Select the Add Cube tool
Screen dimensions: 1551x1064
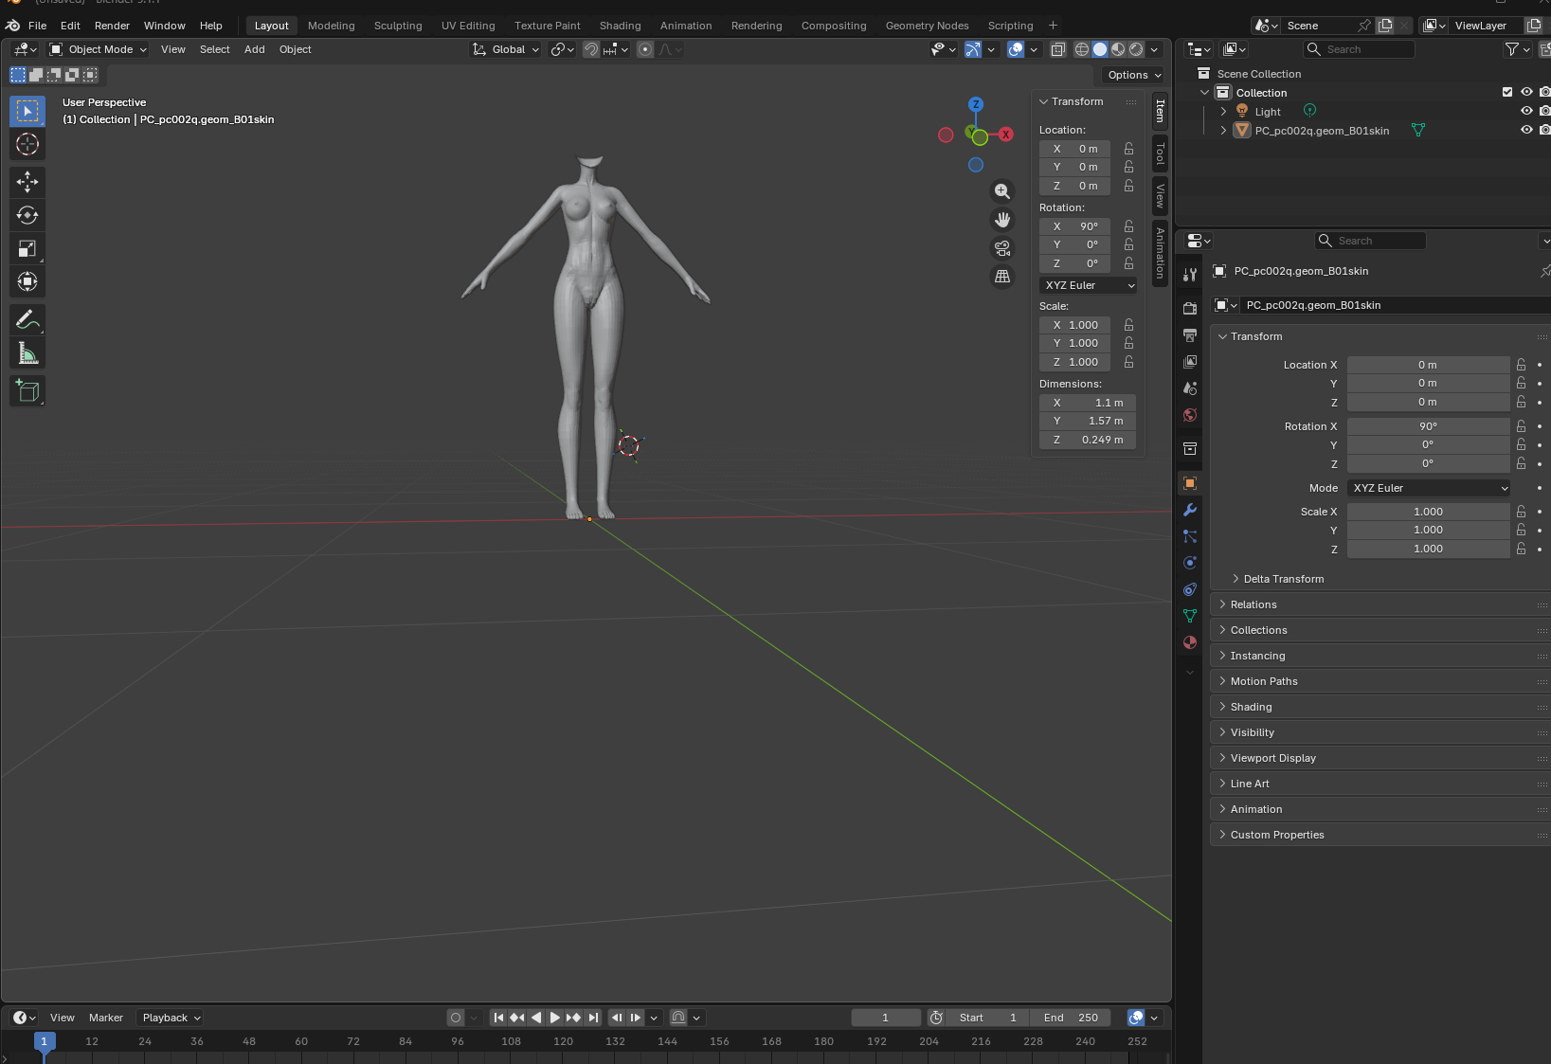(27, 391)
